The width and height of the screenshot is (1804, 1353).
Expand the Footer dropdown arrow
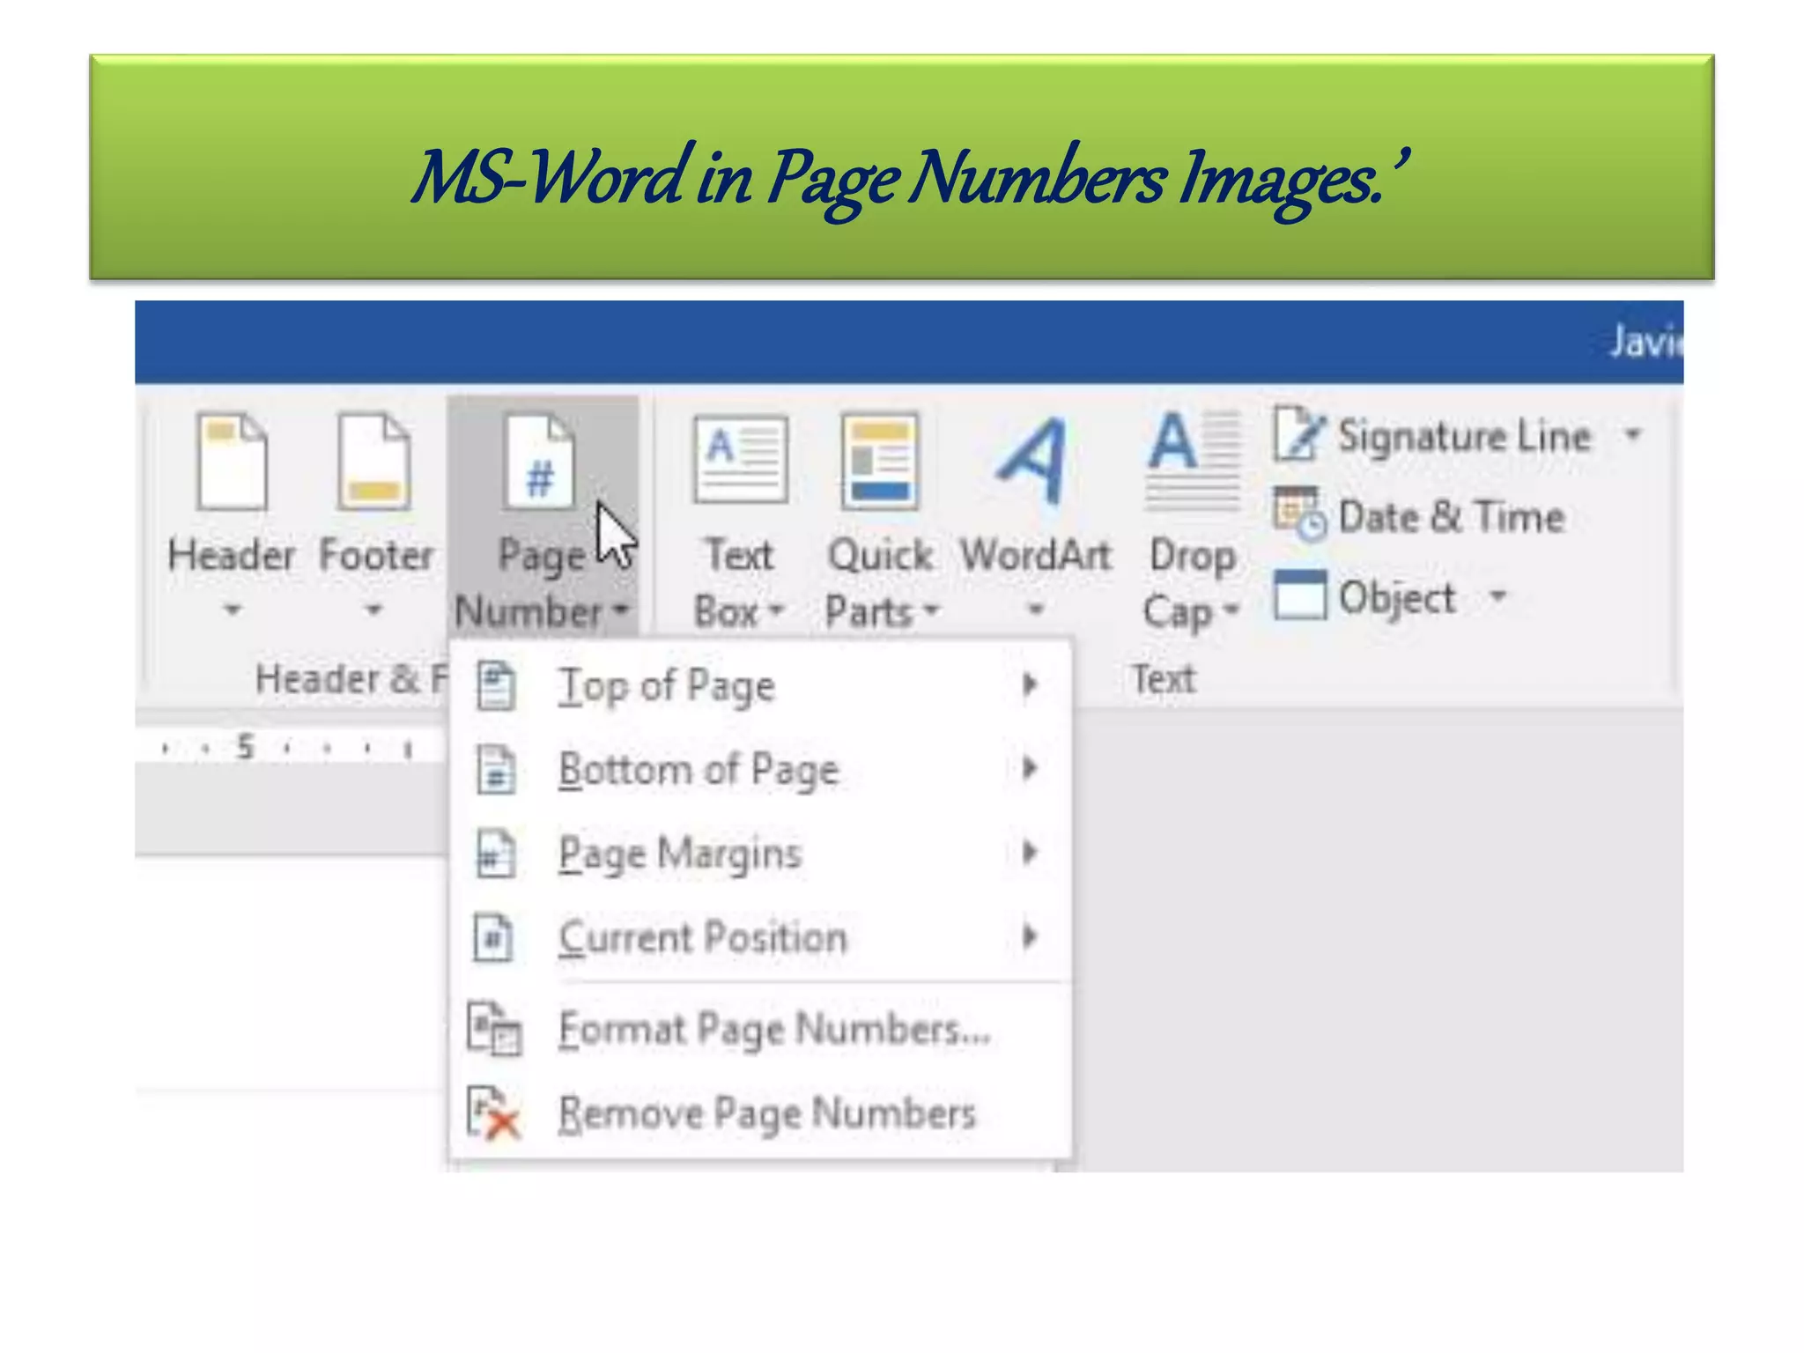click(x=374, y=609)
